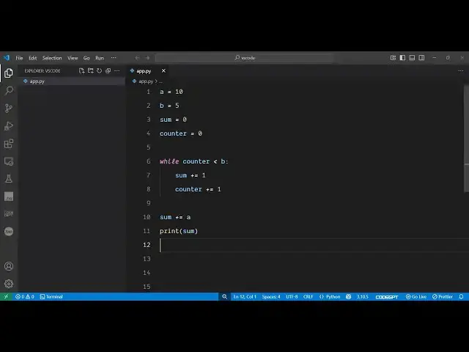Open the Manage gear icon
The height and width of the screenshot is (352, 469).
9,284
